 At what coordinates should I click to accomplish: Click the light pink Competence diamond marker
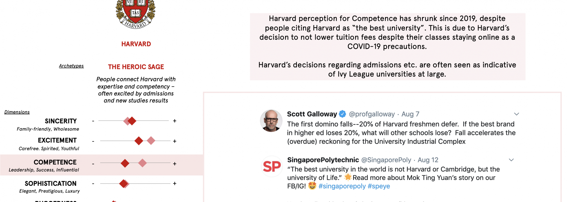[143, 163]
